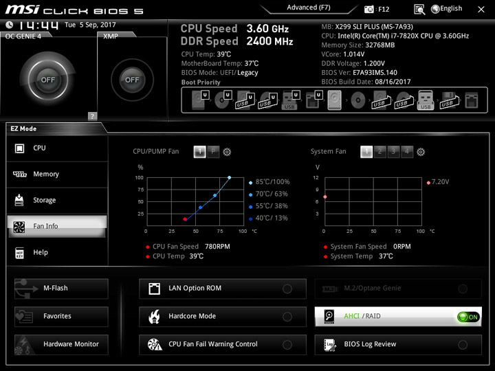Click the LAN Option ROM chip icon
This screenshot has width=495, height=371.
click(155, 289)
